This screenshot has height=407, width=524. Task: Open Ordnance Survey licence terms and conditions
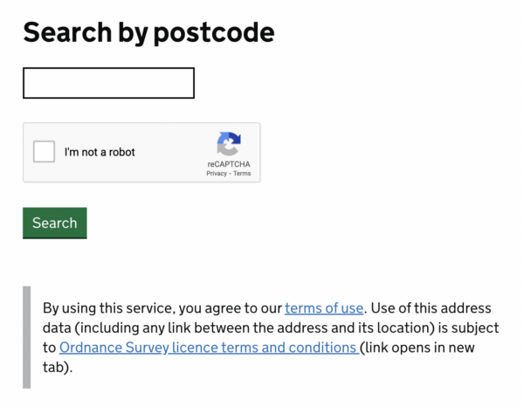coord(210,348)
